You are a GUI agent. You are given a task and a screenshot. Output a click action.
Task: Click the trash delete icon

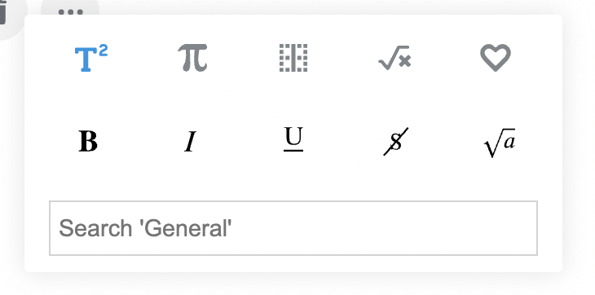[3, 11]
